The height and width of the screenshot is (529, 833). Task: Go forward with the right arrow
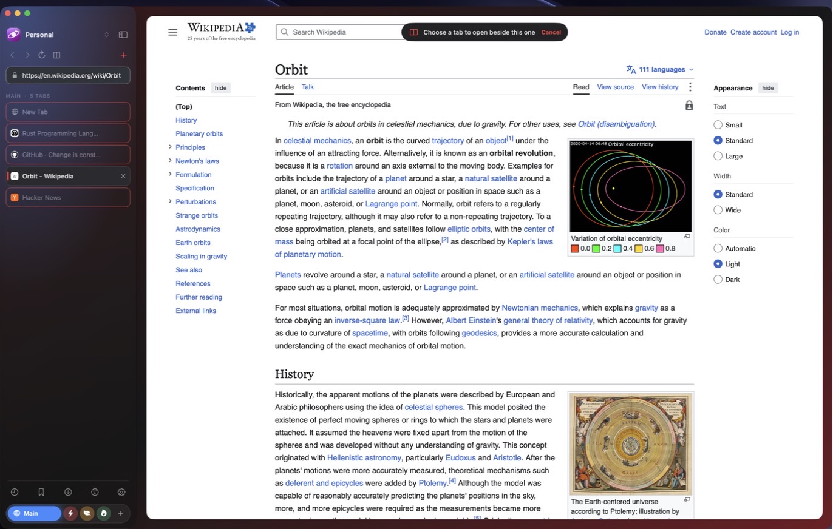click(x=27, y=55)
